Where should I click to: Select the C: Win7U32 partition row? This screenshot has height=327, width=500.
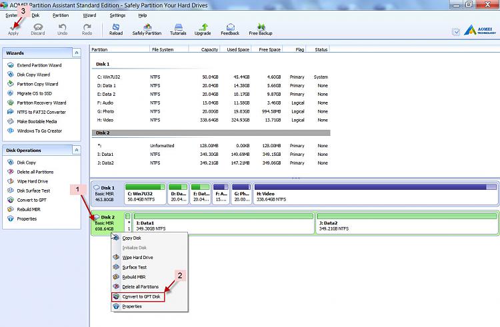pyautogui.click(x=211, y=77)
